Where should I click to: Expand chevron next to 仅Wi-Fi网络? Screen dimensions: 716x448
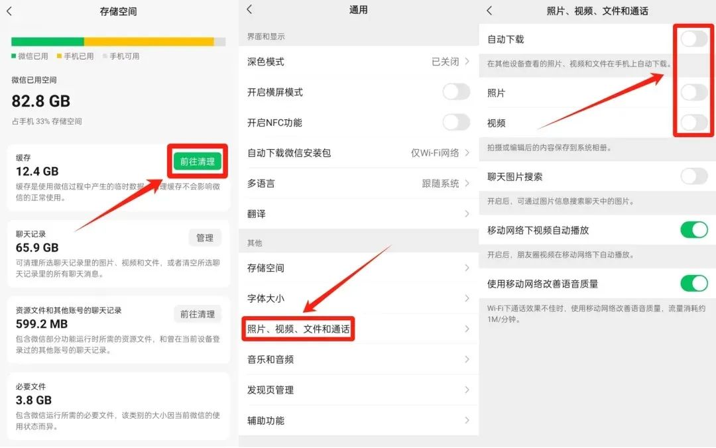(x=467, y=152)
